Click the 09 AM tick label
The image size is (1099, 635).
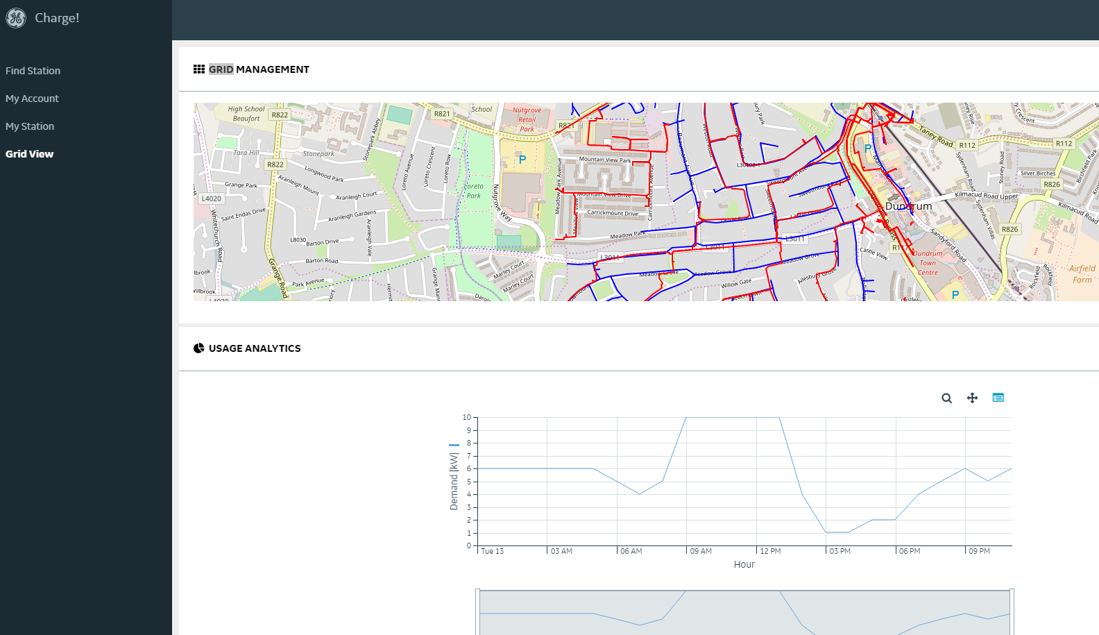click(x=701, y=551)
